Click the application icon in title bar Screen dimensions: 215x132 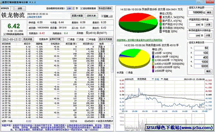(x=1, y=2)
